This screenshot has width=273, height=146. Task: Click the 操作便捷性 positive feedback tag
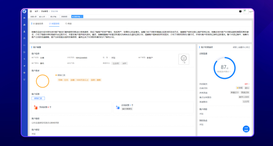tap(127, 109)
